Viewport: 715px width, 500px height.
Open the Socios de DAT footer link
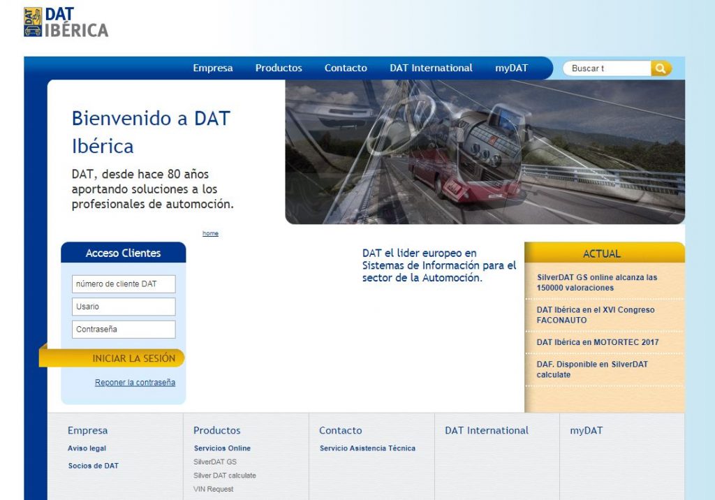click(x=94, y=466)
